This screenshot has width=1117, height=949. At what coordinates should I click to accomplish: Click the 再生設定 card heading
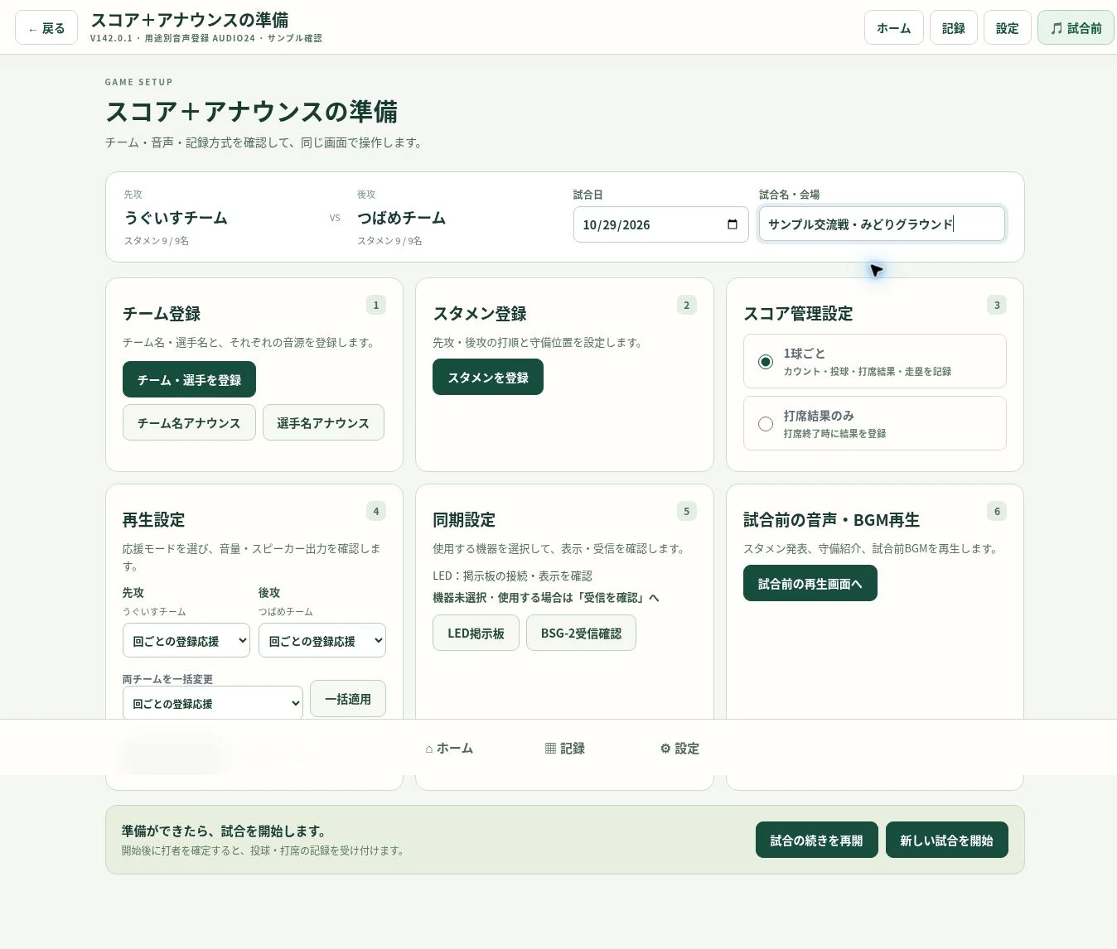coord(154,519)
